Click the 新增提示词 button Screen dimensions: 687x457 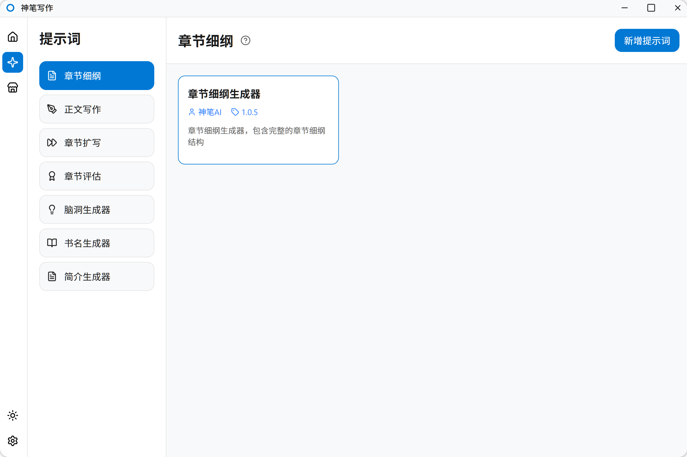coord(647,40)
